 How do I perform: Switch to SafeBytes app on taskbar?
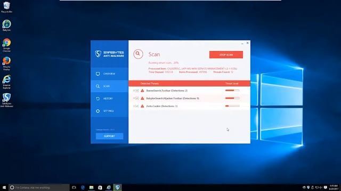click(x=117, y=187)
